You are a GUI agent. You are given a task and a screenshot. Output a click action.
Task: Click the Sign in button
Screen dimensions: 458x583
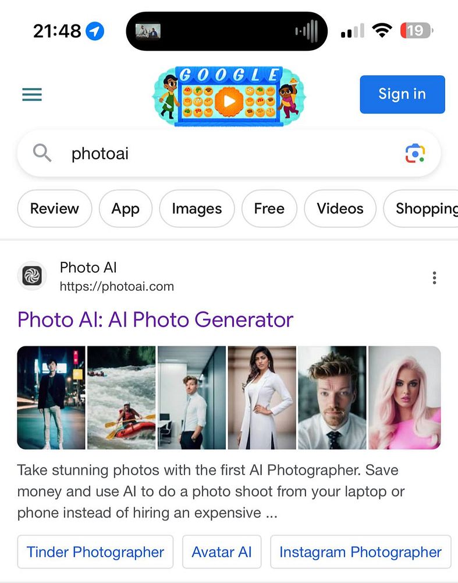click(x=402, y=94)
